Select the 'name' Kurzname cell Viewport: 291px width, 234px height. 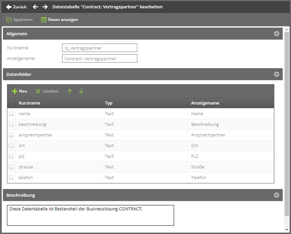[x=58, y=114]
